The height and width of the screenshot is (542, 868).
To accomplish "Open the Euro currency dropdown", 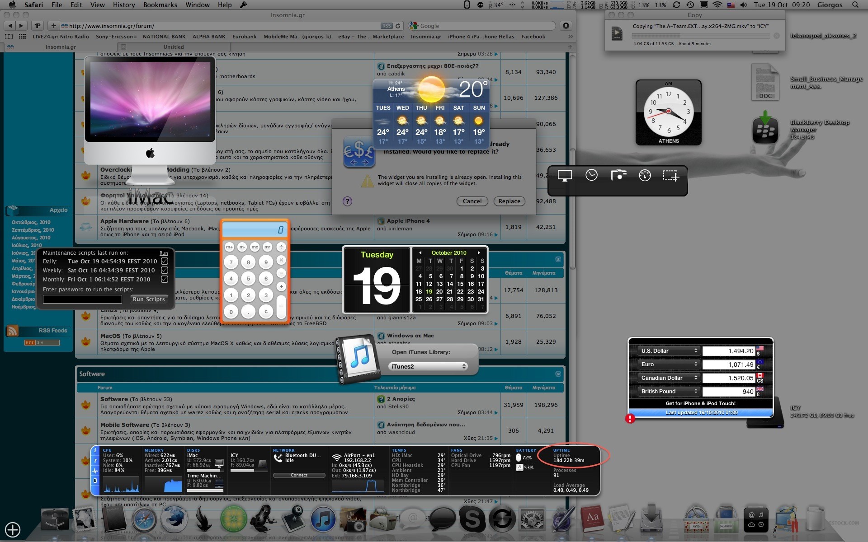I will tap(669, 364).
